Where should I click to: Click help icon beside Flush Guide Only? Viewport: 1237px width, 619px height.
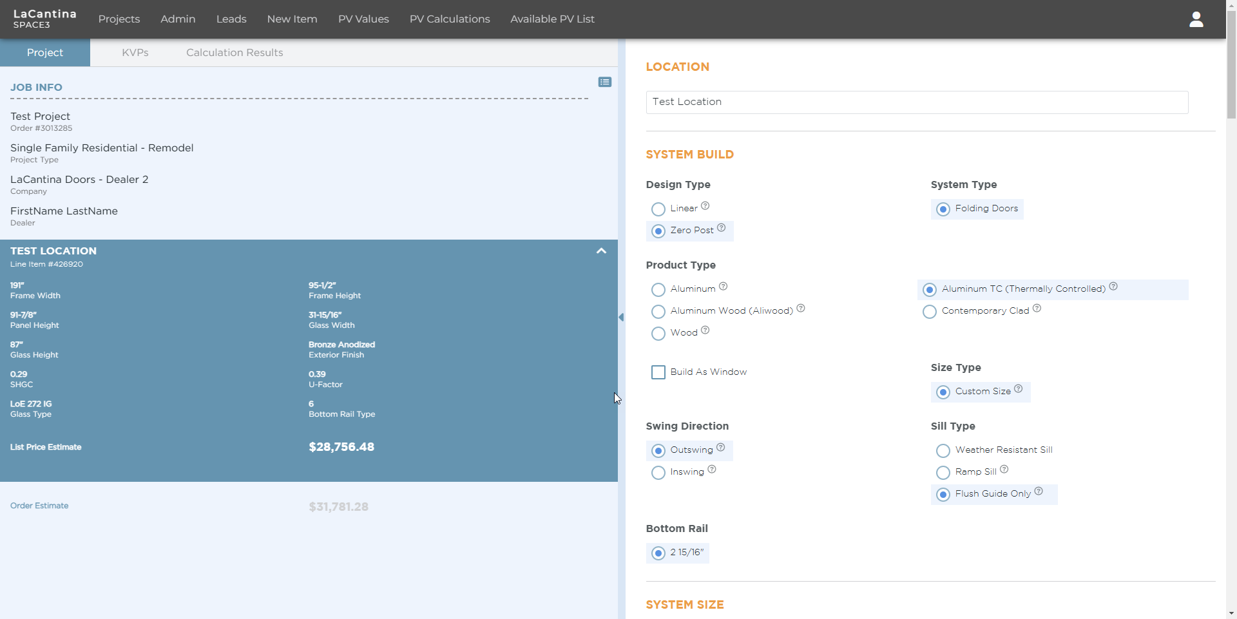(1038, 491)
